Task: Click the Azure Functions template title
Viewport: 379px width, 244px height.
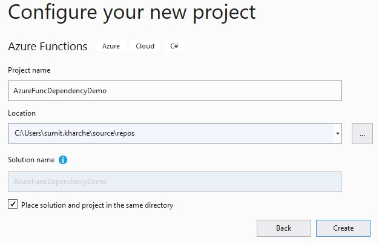Action: (x=47, y=47)
